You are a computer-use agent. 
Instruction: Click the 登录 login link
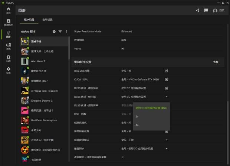[221, 10]
